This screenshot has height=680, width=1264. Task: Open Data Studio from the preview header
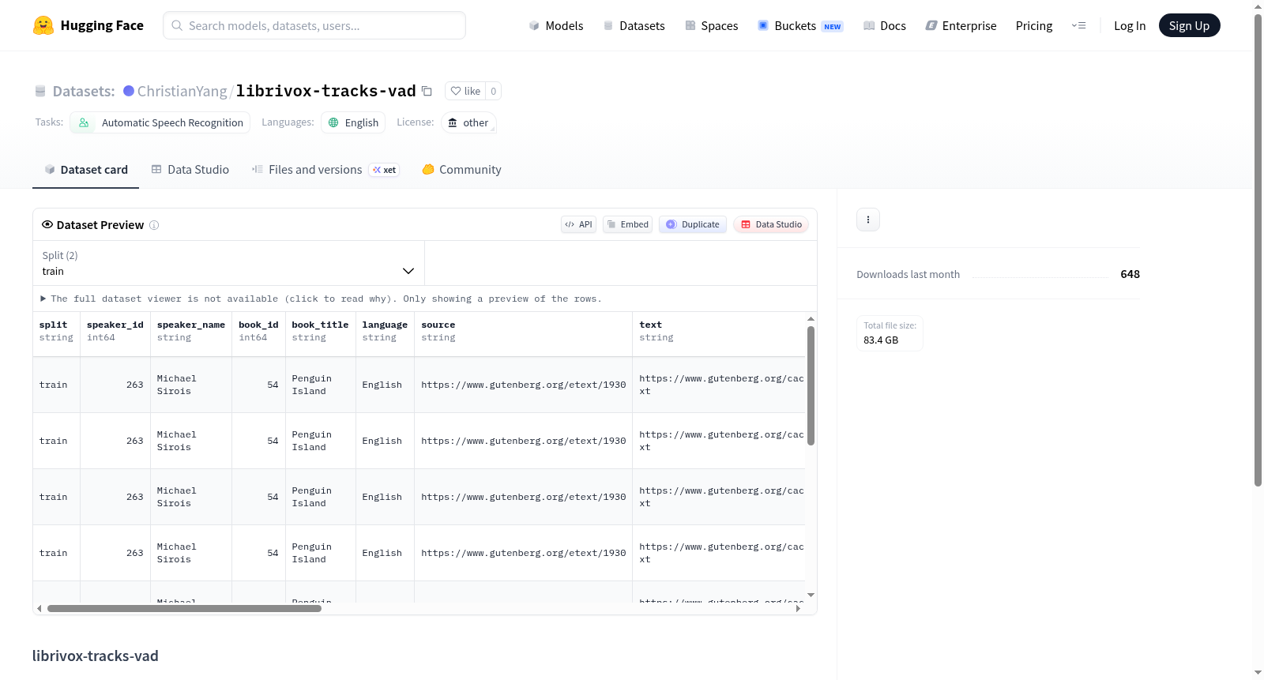coord(771,224)
